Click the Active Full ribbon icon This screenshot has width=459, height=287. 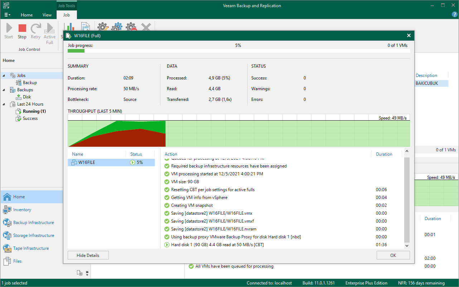pos(50,29)
